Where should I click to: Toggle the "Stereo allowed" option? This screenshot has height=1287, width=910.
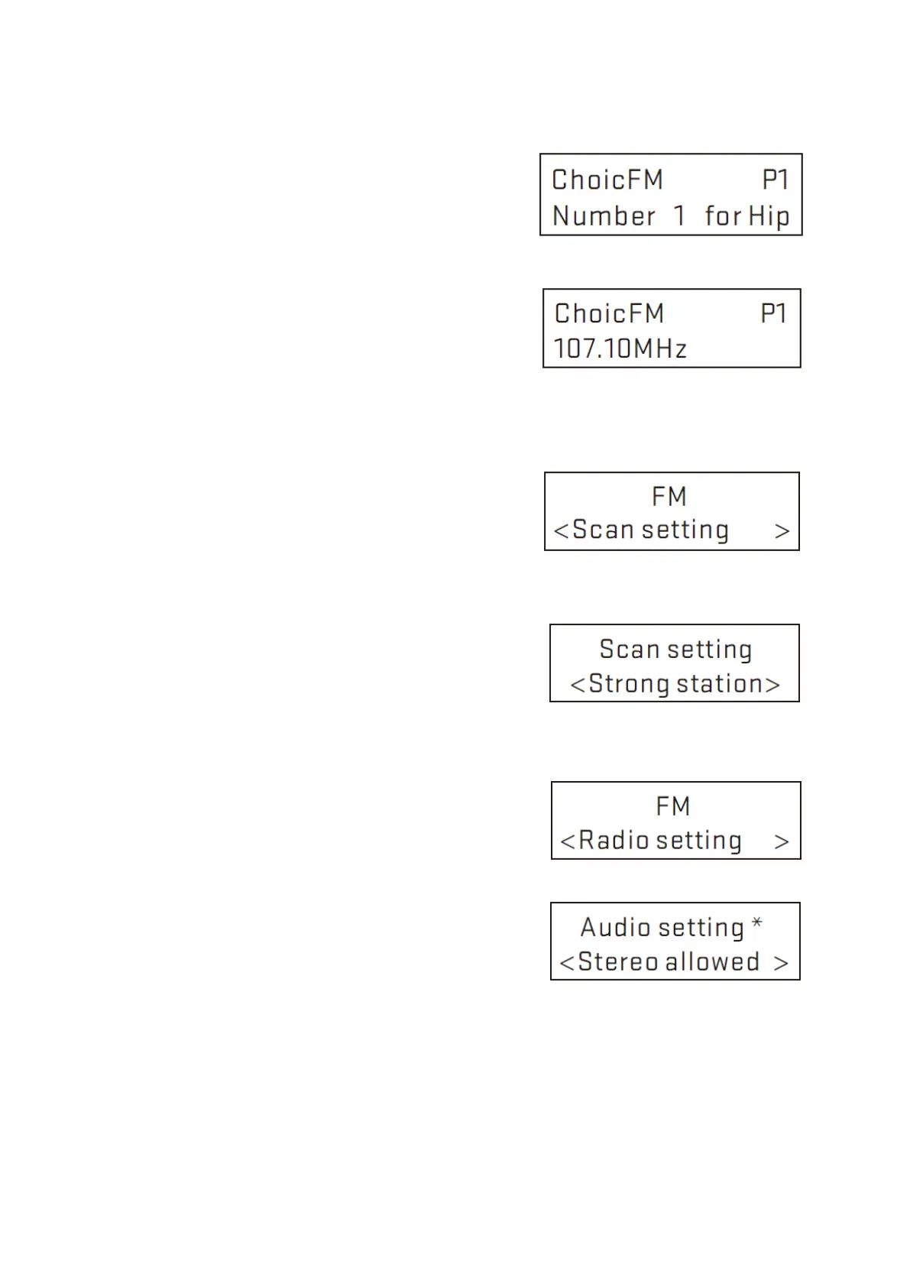[669, 961]
